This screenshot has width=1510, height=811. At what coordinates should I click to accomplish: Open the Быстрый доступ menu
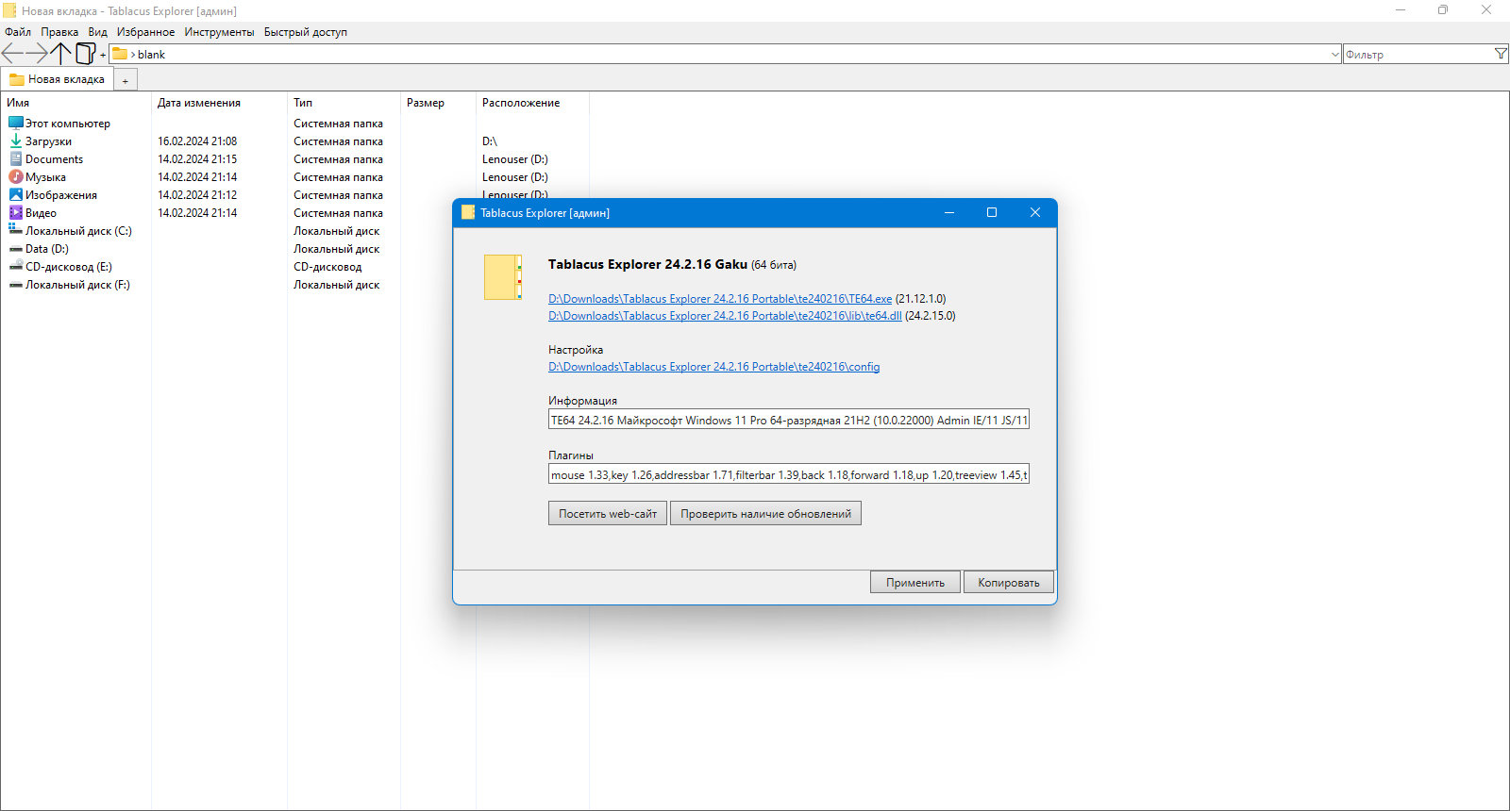click(x=306, y=32)
